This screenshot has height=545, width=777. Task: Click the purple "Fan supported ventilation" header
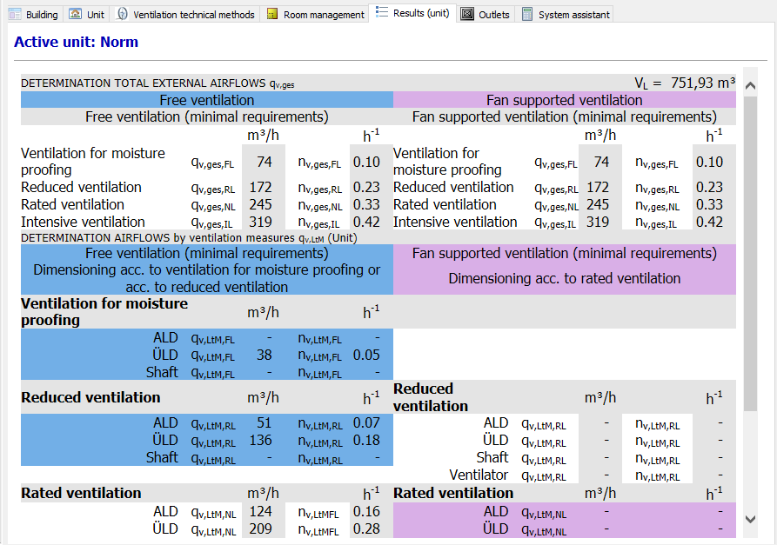[x=565, y=100]
